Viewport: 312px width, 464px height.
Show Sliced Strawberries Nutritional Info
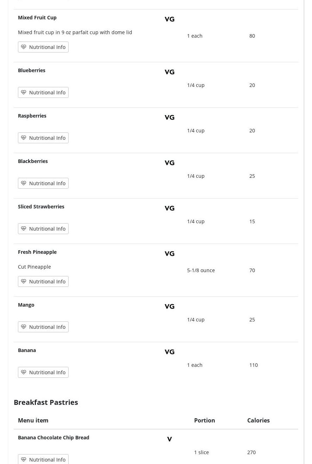pyautogui.click(x=43, y=229)
